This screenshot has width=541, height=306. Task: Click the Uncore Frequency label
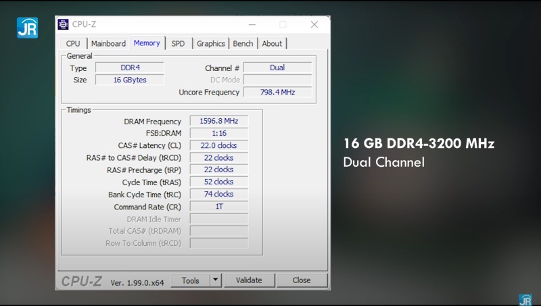[x=209, y=93]
